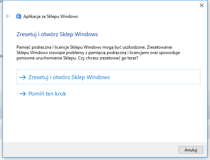Click the gray footer bar left of Anuluj
This screenshot has height=160, width=210.
coord(90,150)
